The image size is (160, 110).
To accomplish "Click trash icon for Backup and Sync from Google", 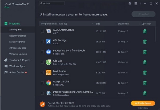I will 145,52.
